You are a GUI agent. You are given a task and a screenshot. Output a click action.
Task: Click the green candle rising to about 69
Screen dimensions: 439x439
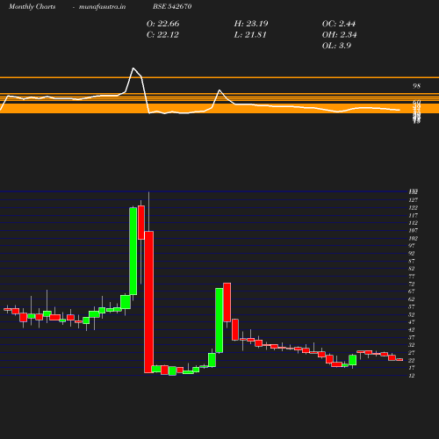pos(219,320)
